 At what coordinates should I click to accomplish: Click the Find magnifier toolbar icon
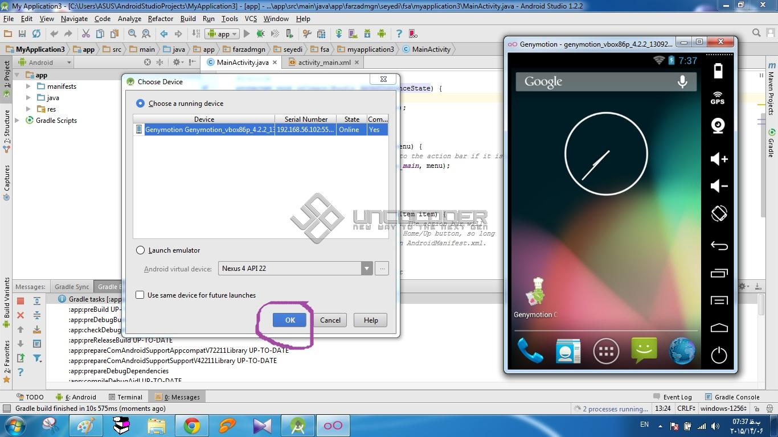pos(132,34)
